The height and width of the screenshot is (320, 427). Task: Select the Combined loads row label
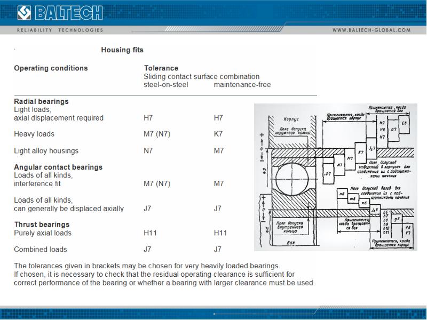(x=41, y=249)
